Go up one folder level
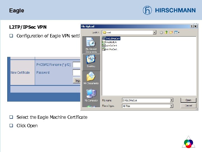Viewport: 202px width, 152px height. click(166, 32)
